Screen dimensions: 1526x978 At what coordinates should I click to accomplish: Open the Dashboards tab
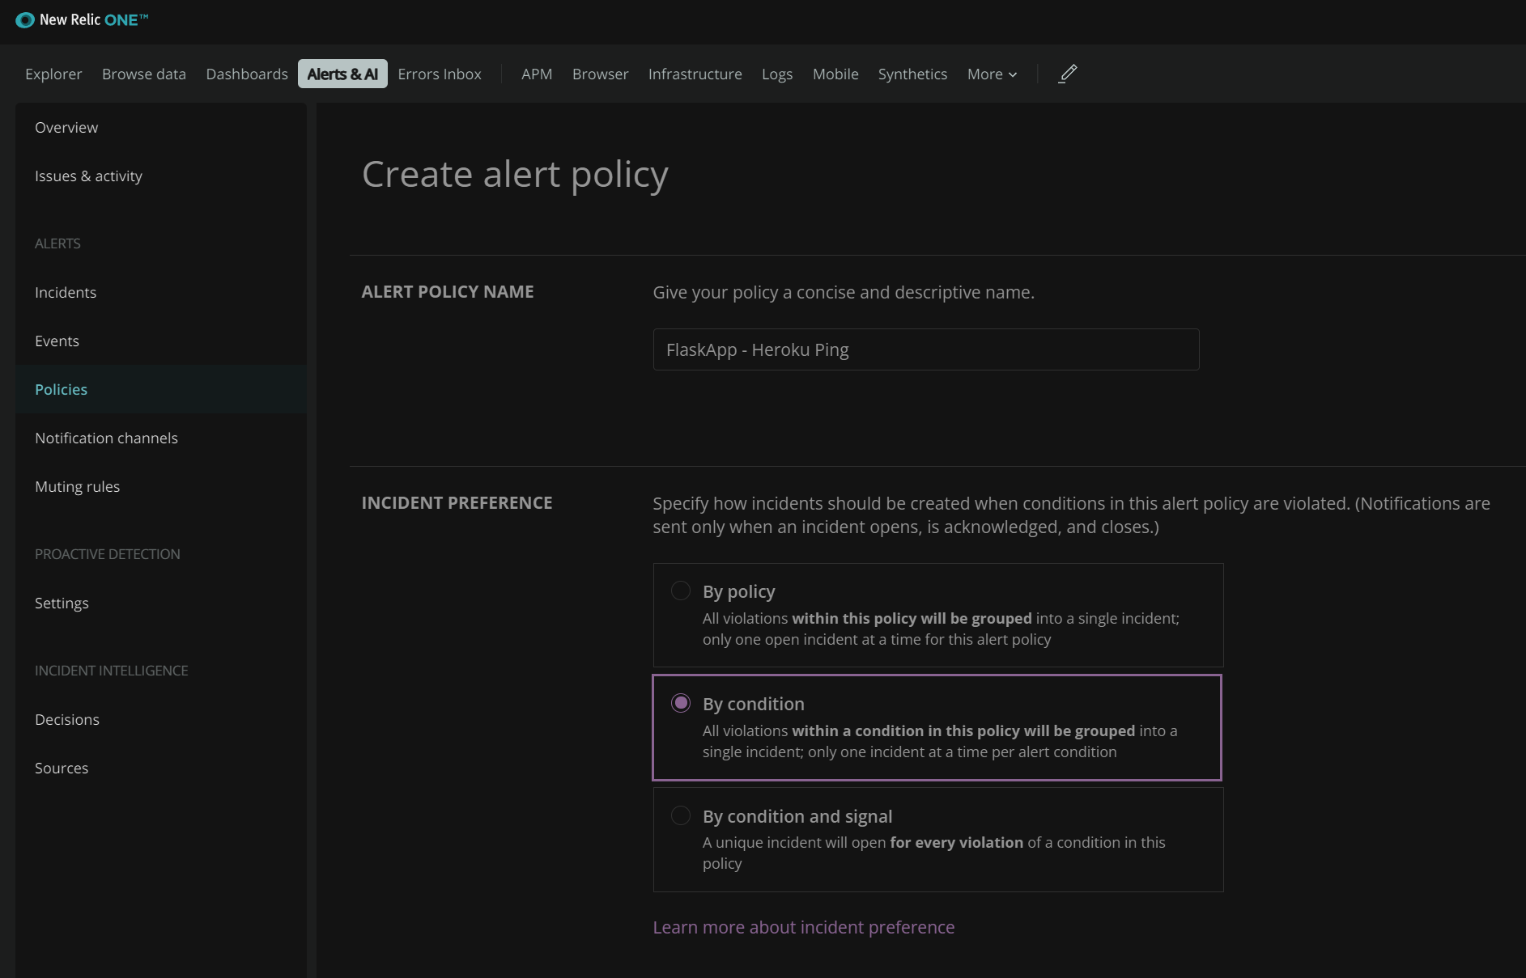247,74
